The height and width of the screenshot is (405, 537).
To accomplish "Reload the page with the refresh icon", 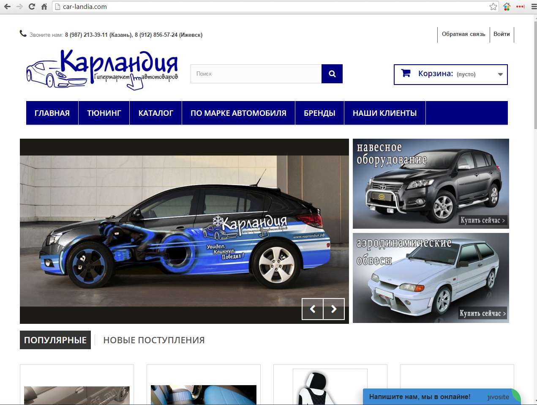I will [32, 6].
